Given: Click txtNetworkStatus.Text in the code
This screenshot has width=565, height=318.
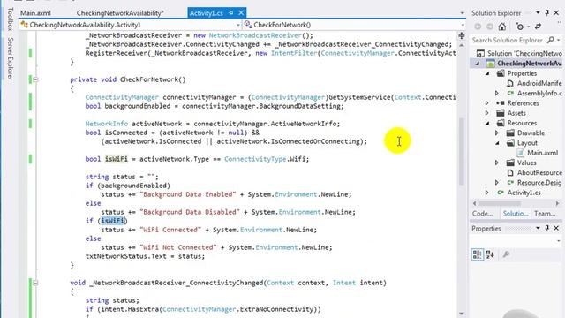Looking at the screenshot, I should coord(125,256).
